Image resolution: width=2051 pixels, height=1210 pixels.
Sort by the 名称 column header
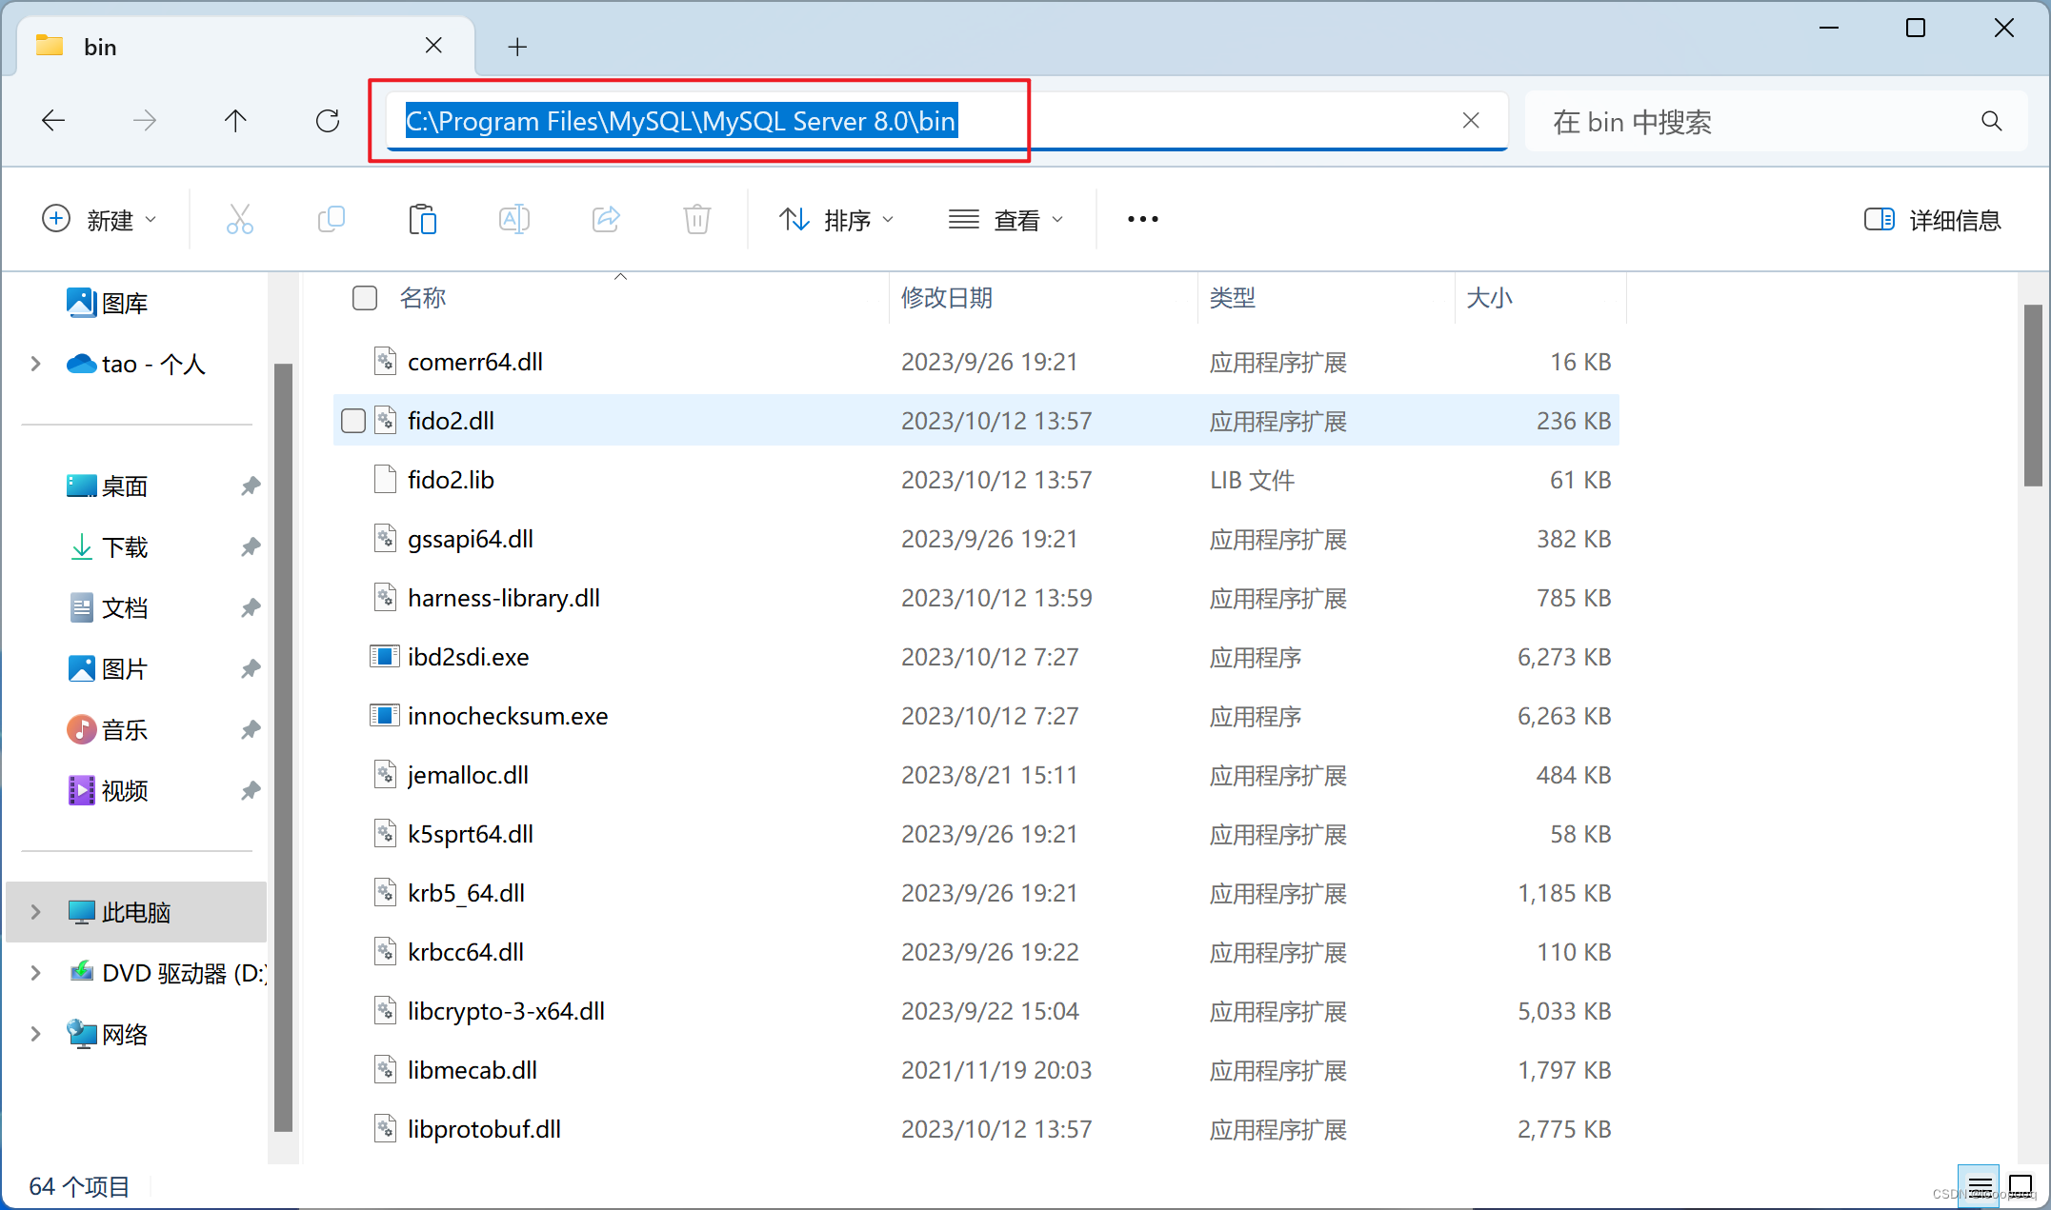(x=423, y=298)
